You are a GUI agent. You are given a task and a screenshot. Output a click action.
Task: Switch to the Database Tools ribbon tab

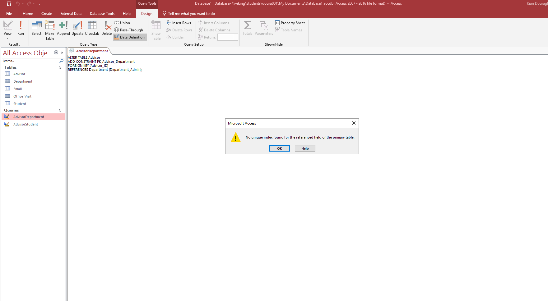click(102, 14)
